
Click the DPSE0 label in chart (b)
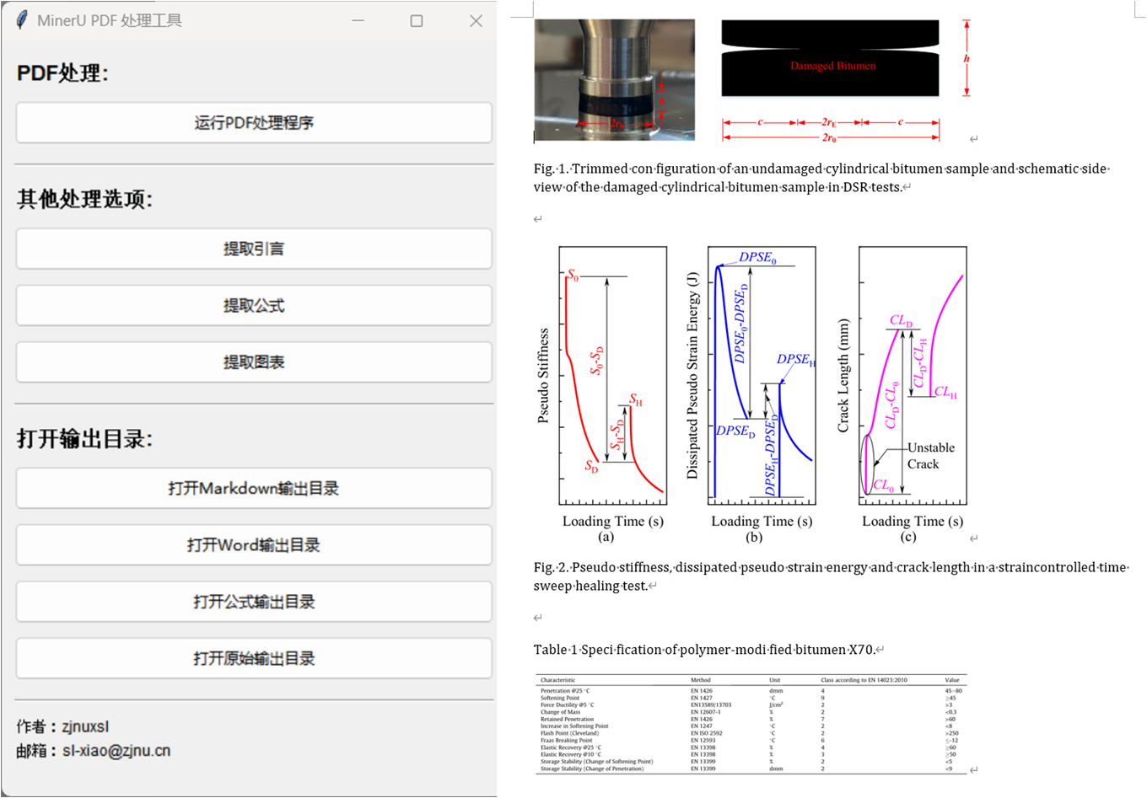(x=758, y=258)
